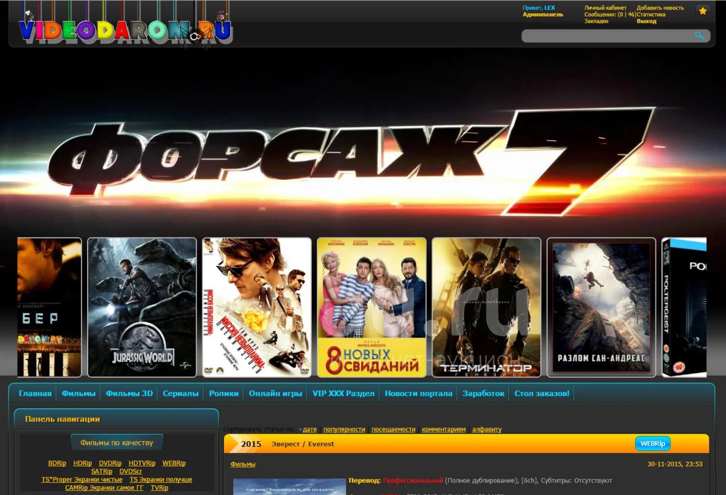Open Новости портала menu item
Screen dimensions: 726x495
pos(418,393)
